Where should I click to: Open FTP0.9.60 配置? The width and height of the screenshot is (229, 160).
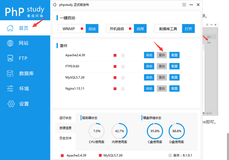pos(175,66)
